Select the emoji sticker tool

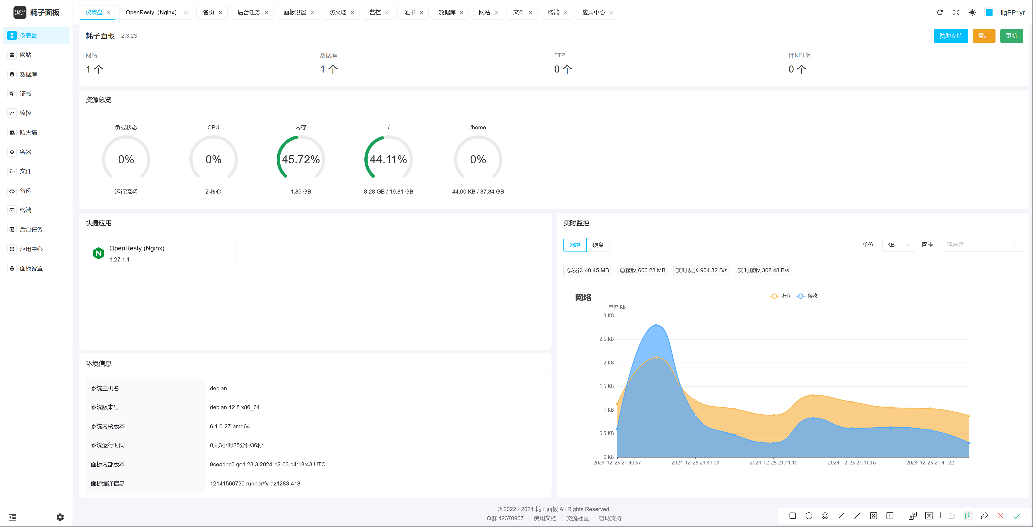825,516
